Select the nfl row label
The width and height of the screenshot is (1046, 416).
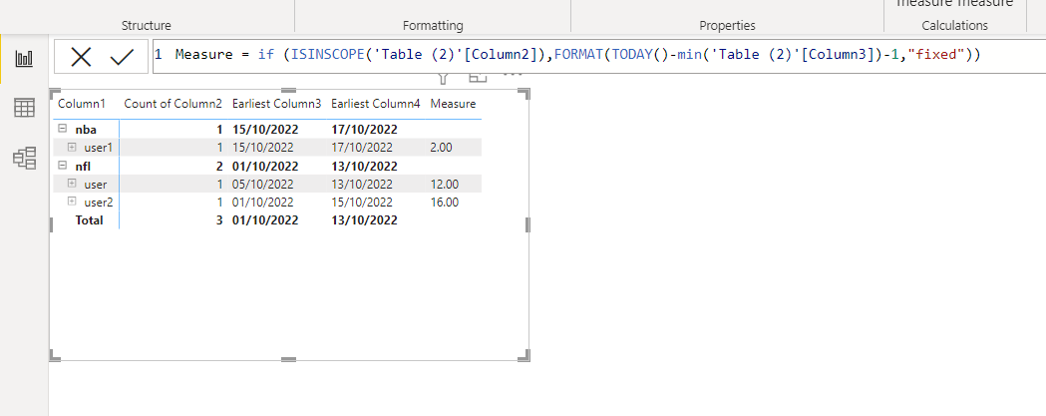coord(83,166)
